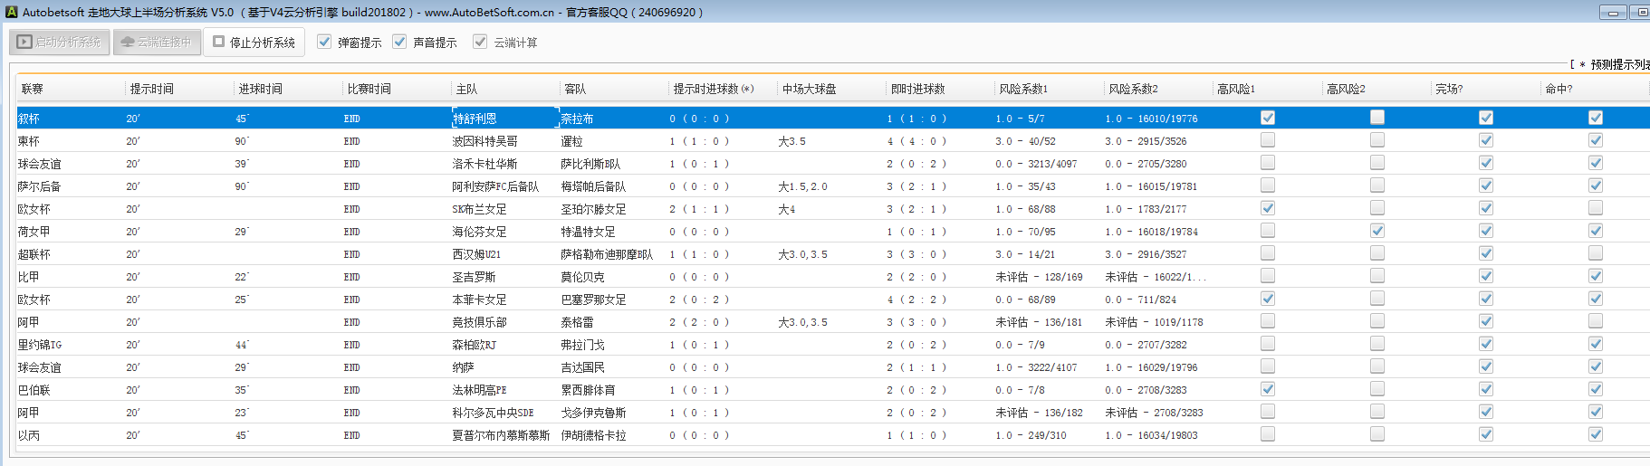Select the row with home team 森柏欧RJ
The width and height of the screenshot is (1650, 466).
tap(475, 345)
